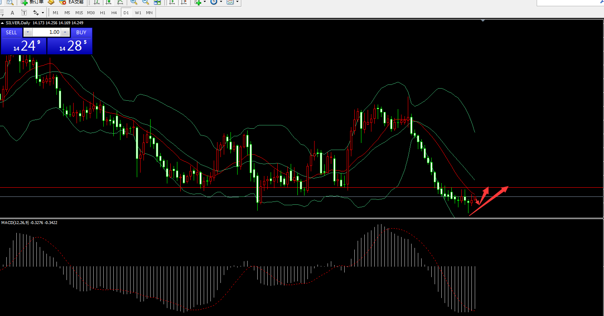
Task: Click the SELL button
Action: [x=11, y=33]
